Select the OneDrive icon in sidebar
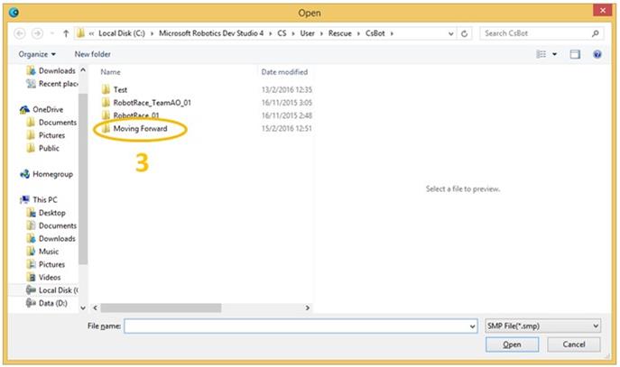 pyautogui.click(x=24, y=109)
